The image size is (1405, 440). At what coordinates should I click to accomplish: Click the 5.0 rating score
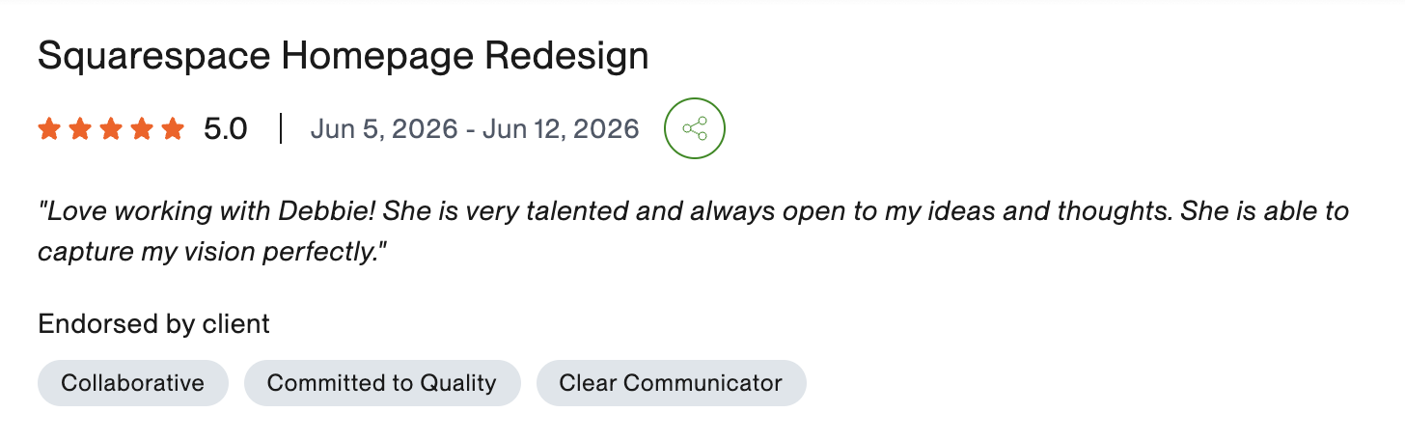pos(225,128)
